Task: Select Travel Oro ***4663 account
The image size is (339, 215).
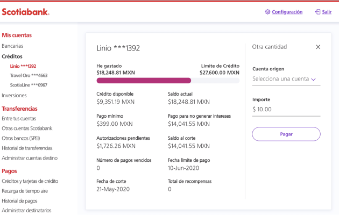Action: [x=29, y=76]
